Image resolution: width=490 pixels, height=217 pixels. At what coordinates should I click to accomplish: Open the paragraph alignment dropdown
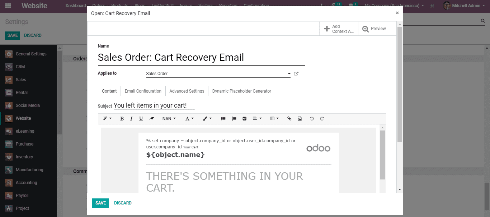tap(257, 119)
